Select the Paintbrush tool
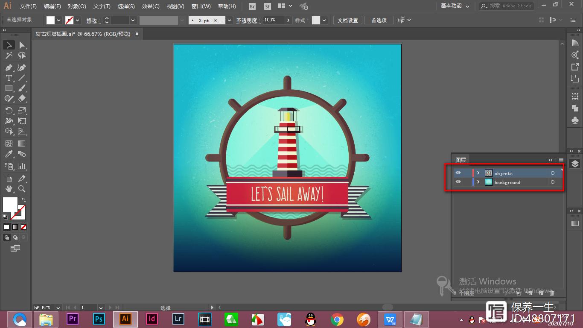 coord(22,88)
